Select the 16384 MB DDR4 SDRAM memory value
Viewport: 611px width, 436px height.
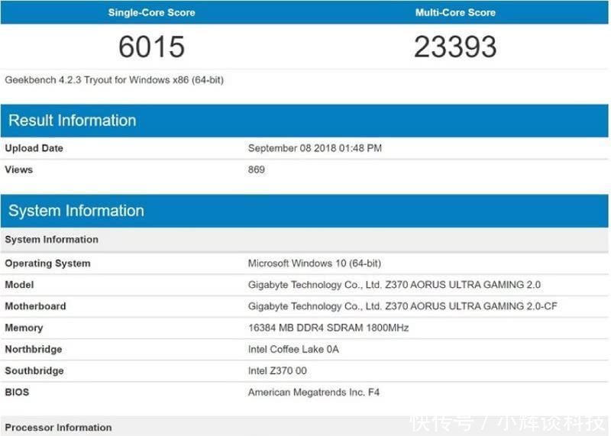(328, 328)
